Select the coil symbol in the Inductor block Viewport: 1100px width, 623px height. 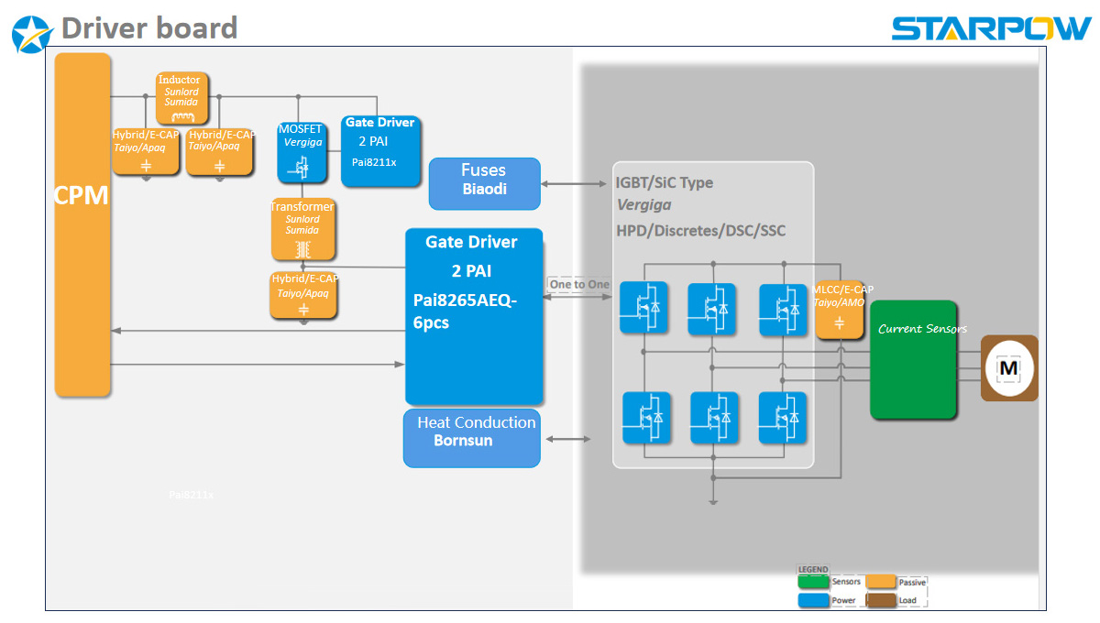tap(182, 115)
